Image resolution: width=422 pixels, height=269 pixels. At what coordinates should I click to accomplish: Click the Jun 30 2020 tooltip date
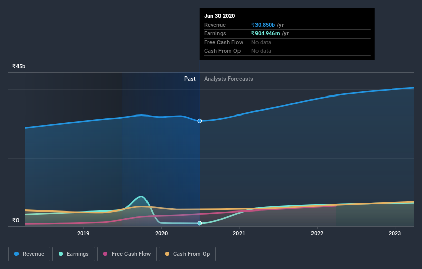[219, 16]
